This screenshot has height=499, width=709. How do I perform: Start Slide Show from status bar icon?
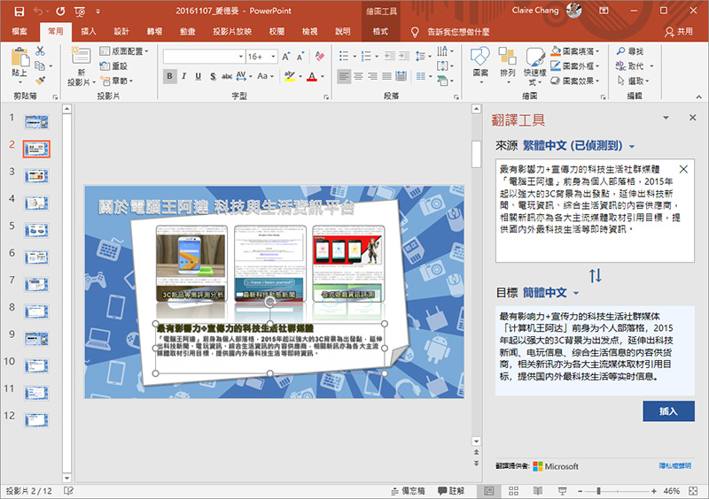(562, 491)
